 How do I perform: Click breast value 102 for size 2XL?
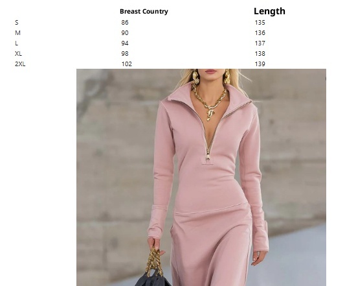pyautogui.click(x=126, y=64)
